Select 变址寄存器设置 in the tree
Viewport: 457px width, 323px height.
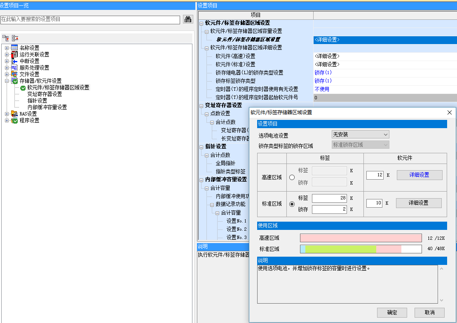45,94
